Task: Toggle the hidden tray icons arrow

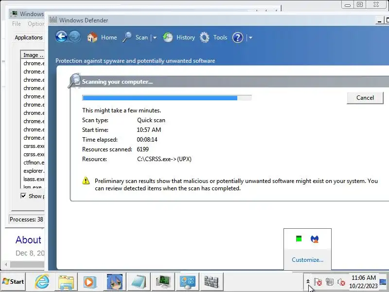Action: [x=308, y=282]
